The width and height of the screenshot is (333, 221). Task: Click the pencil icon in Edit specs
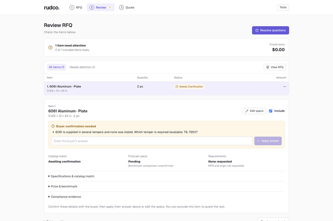coord(247,111)
